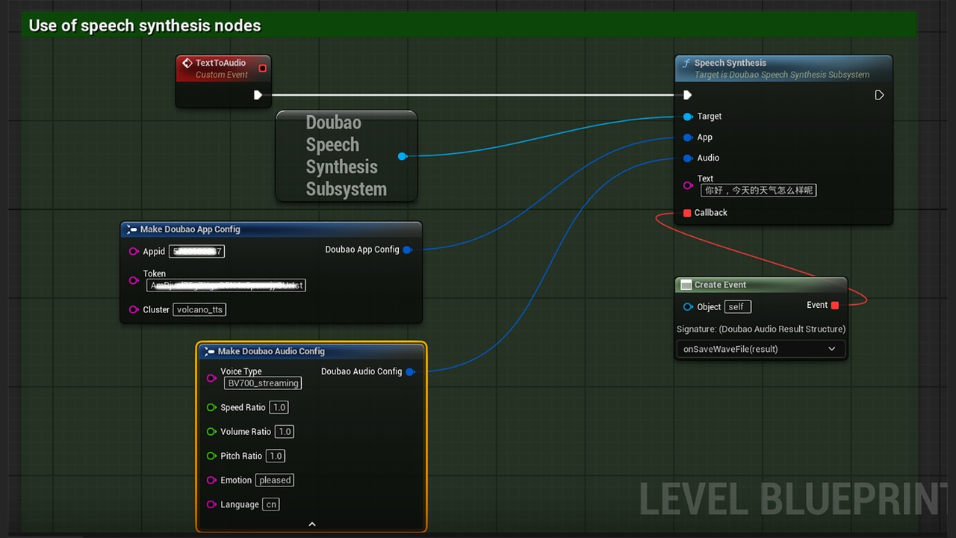Select the Create Event node title
956x538 pixels.
720,285
